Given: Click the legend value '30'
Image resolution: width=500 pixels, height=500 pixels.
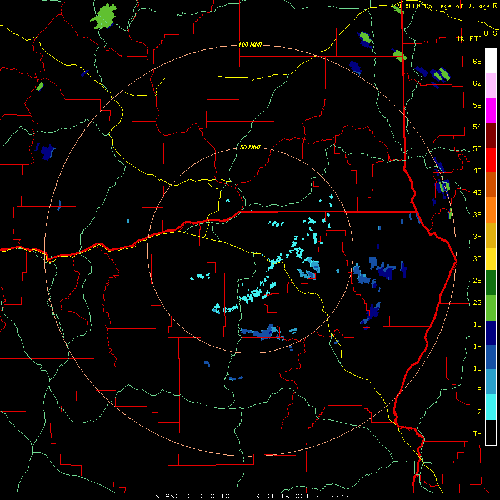Looking at the screenshot, I should point(477,258).
